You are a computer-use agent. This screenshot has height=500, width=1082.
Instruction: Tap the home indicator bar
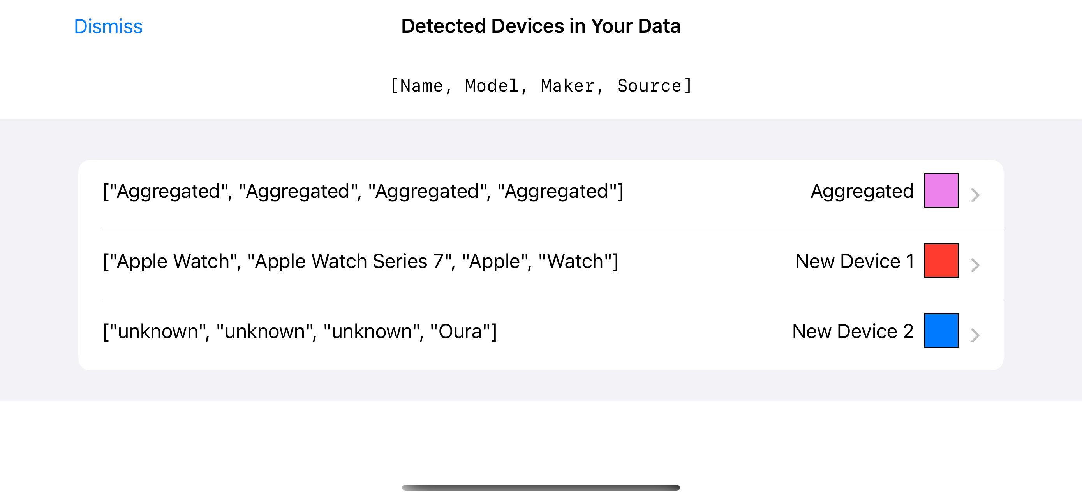[x=541, y=488]
